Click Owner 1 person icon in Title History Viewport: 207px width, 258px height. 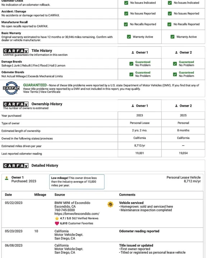pyautogui.click(x=133, y=52)
